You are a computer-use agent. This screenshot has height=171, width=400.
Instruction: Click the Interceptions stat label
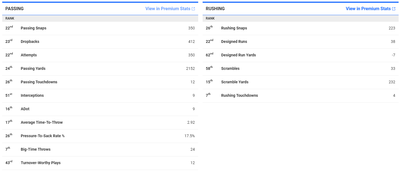[32, 95]
